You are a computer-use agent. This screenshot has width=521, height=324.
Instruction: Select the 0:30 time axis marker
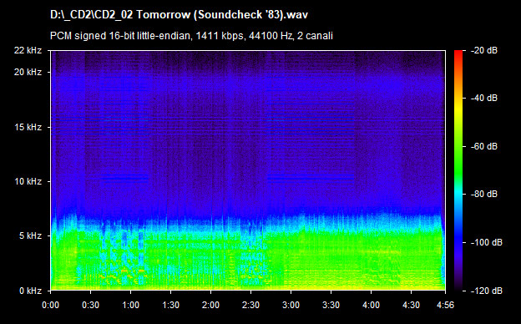point(91,305)
